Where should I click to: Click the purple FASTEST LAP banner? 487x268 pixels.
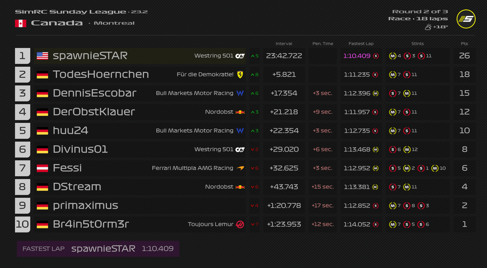[98, 248]
